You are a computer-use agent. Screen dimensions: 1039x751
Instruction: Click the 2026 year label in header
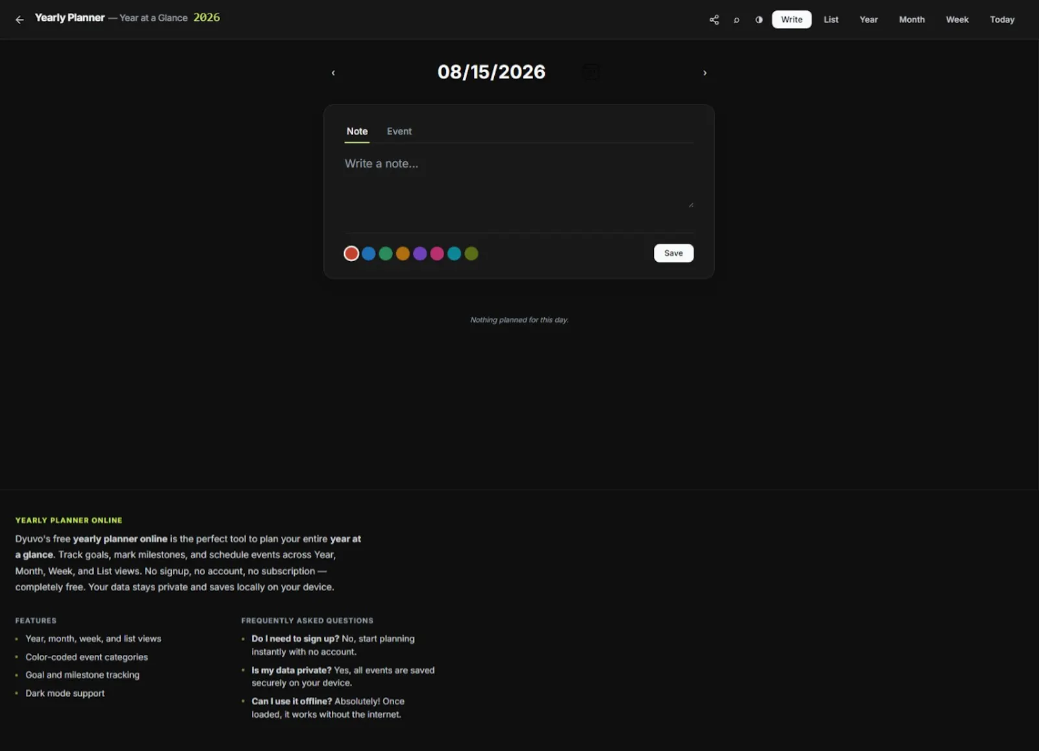(207, 18)
